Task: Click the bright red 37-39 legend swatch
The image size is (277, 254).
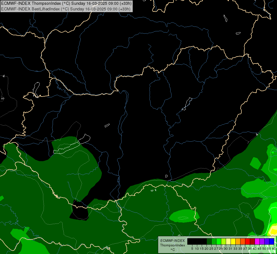Action: [248, 241]
